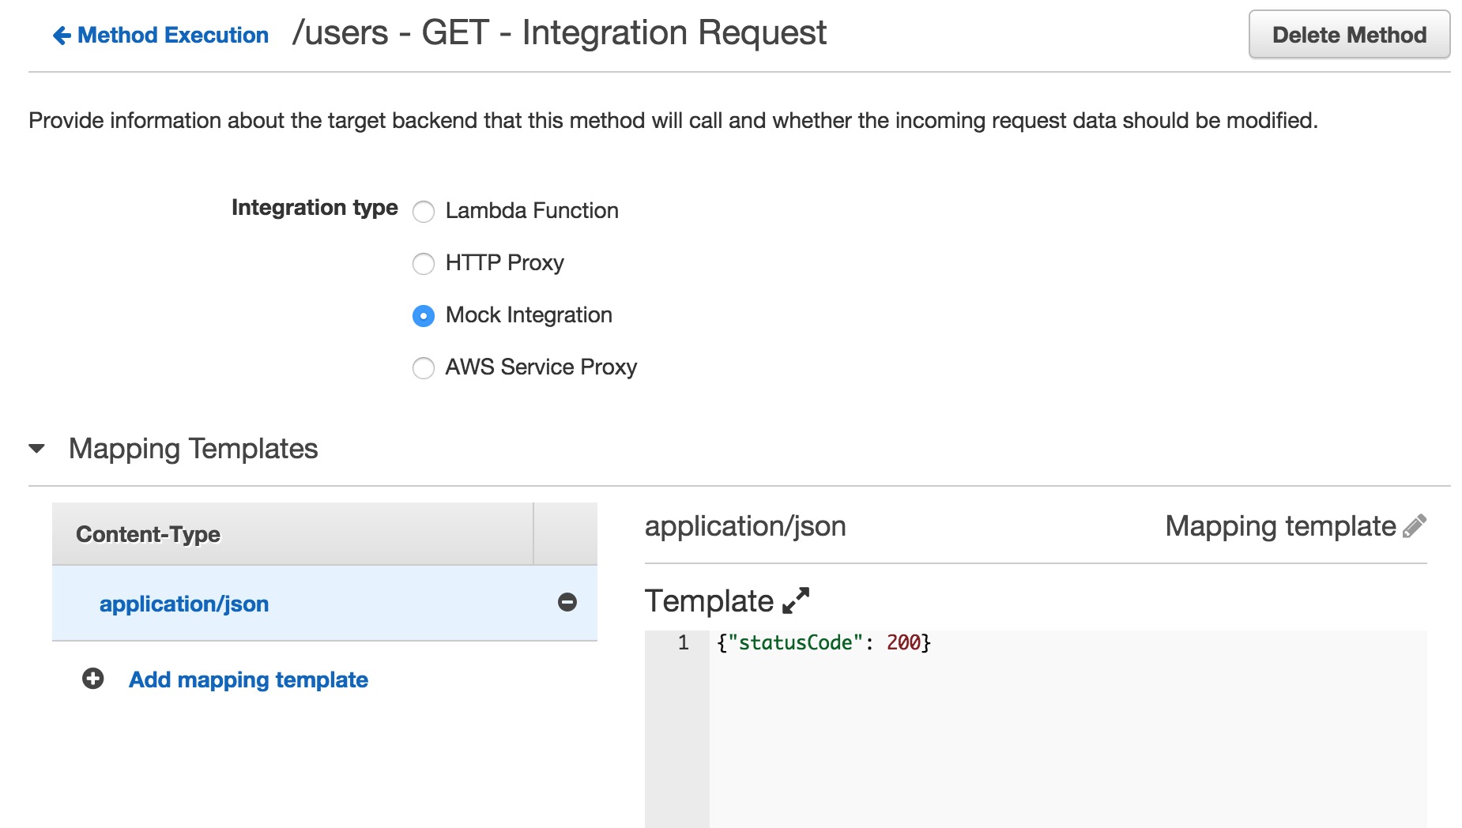This screenshot has width=1462, height=828.
Task: Choose HTTP Proxy as the integration type
Action: point(424,264)
